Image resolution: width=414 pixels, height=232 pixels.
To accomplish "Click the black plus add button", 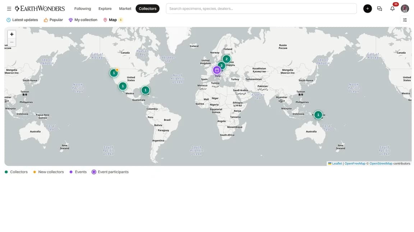I will tap(367, 9).
